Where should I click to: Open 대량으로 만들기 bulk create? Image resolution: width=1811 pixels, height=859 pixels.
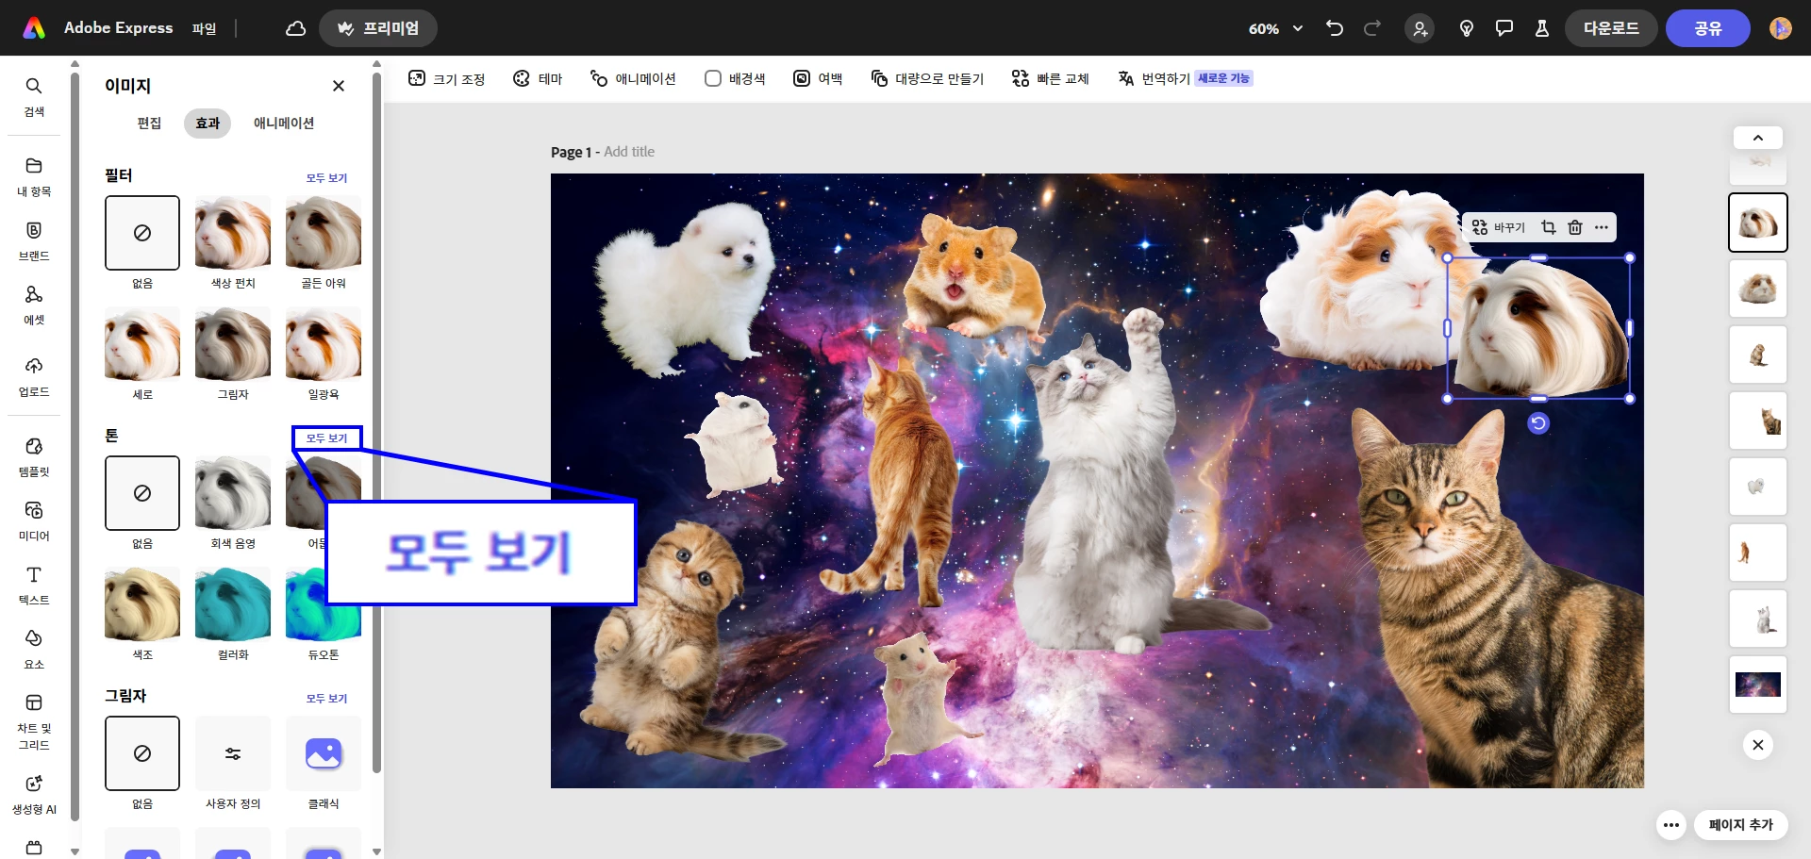pos(927,78)
